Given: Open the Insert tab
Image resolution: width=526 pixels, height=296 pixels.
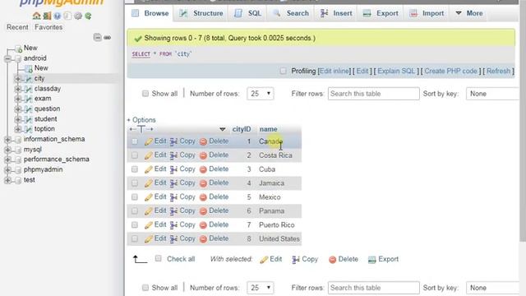Looking at the screenshot, I should [336, 13].
